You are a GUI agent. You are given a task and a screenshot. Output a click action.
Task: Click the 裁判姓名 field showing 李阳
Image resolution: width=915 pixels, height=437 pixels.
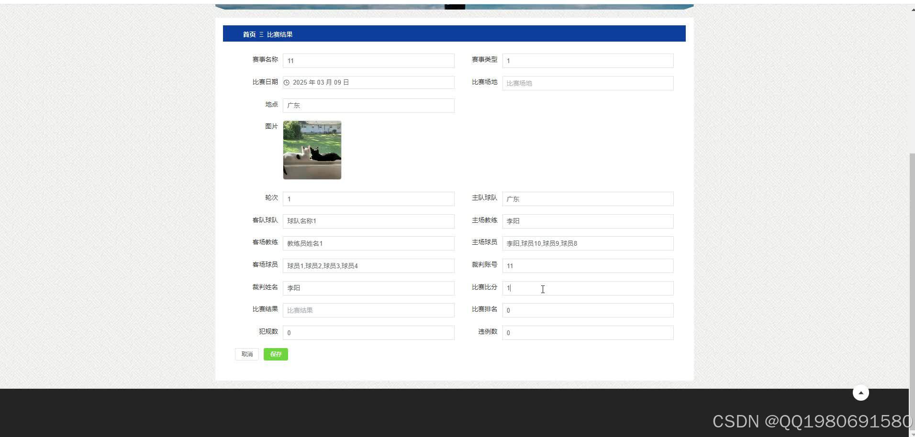pos(368,287)
